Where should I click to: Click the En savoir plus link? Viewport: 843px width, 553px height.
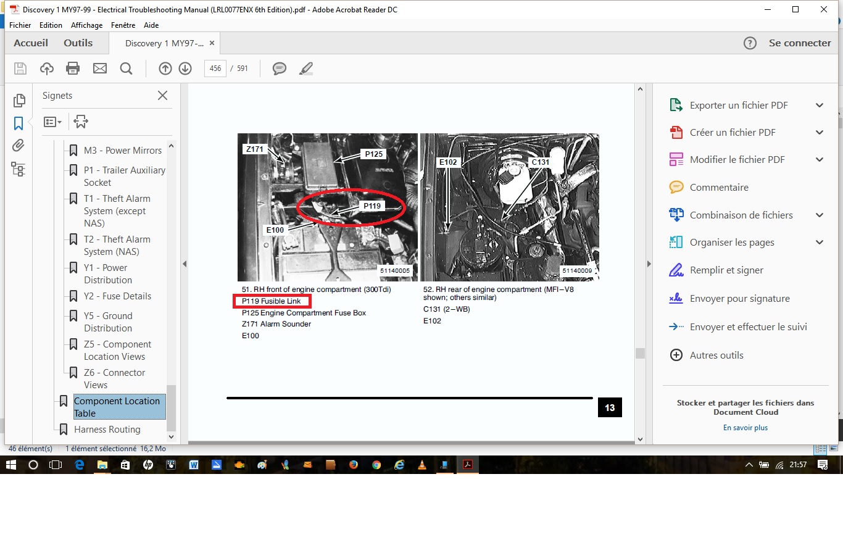745,428
